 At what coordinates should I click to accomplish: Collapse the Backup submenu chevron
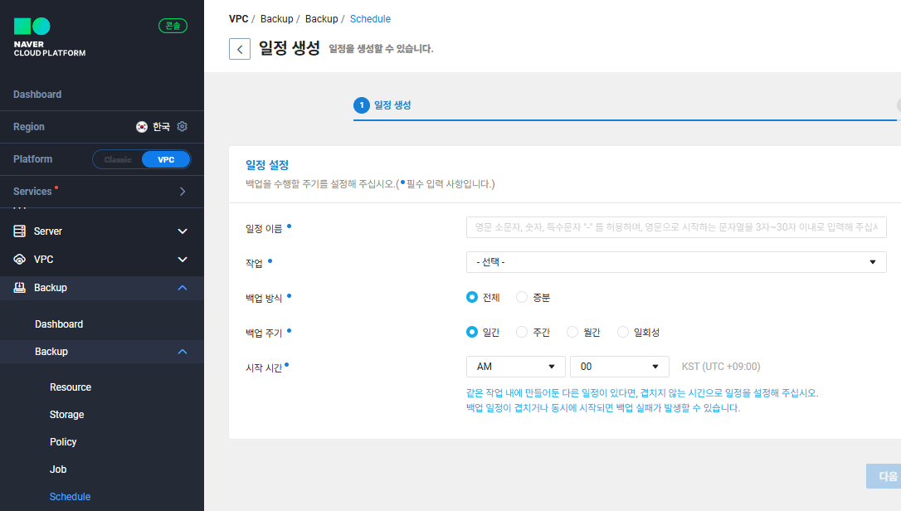(183, 351)
